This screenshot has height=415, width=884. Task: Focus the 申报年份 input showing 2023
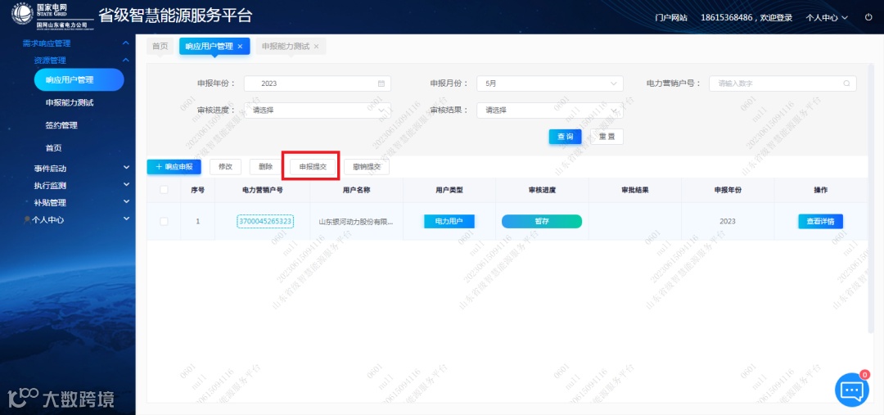point(318,83)
